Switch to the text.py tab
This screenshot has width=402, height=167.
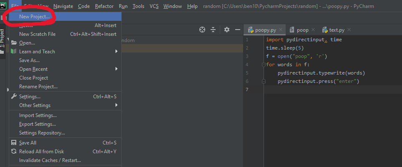(337, 30)
